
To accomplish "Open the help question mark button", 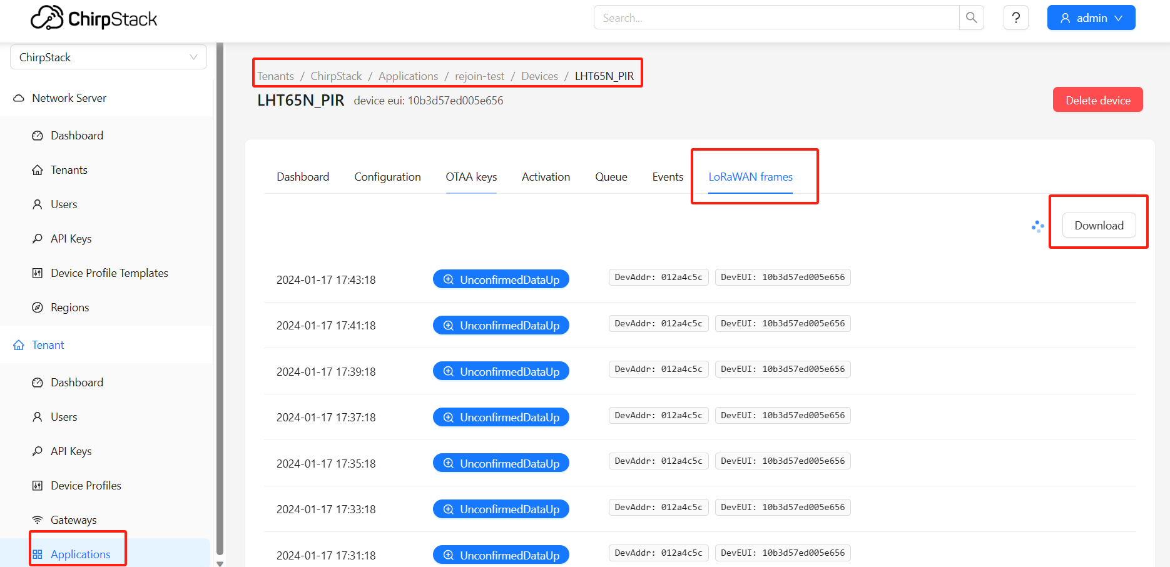I will (1016, 18).
